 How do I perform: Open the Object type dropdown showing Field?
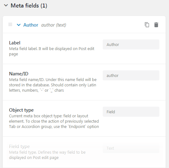pyautogui.click(x=131, y=112)
